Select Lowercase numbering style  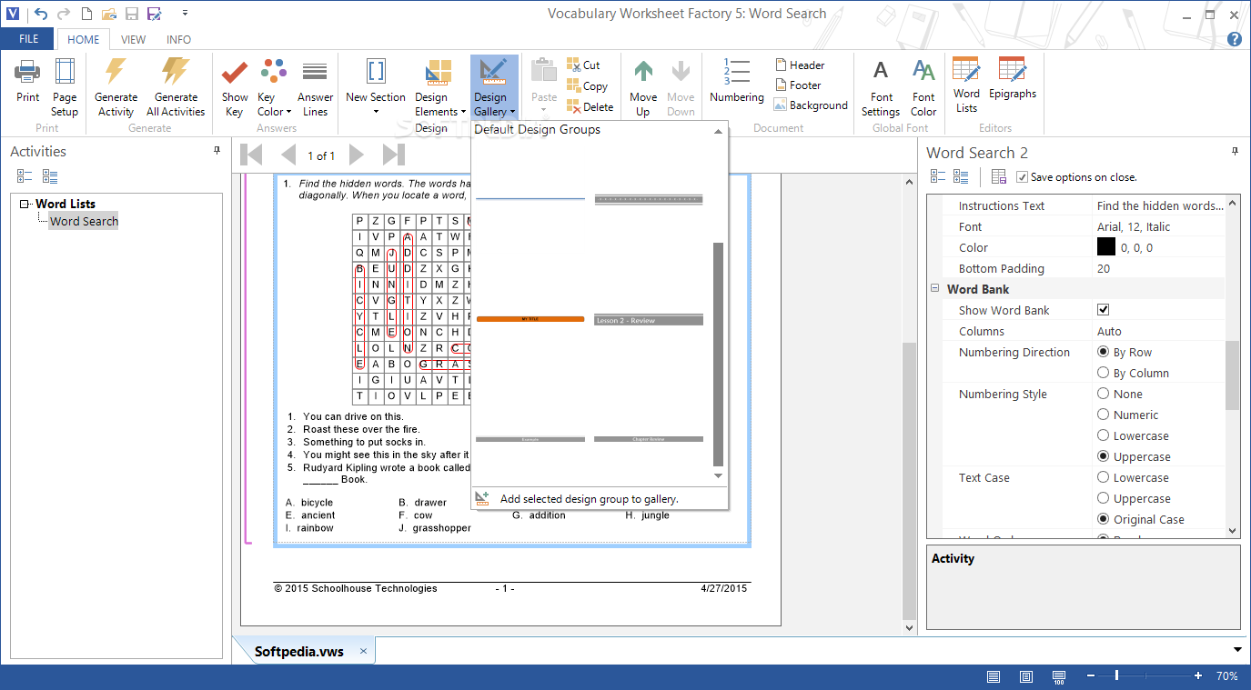(x=1104, y=435)
